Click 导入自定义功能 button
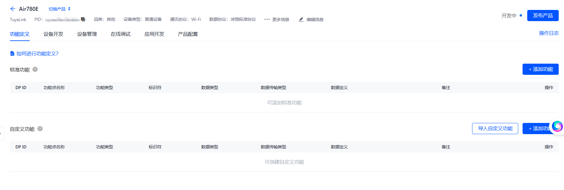 point(495,129)
